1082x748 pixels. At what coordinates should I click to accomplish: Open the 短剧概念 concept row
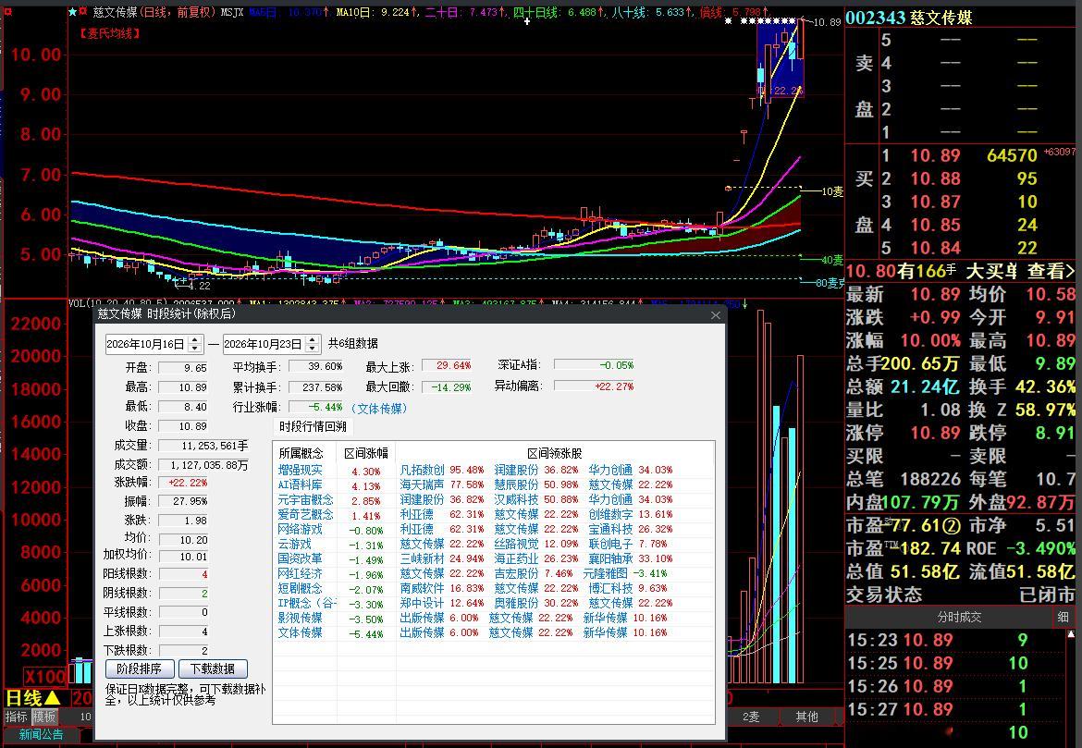point(301,588)
